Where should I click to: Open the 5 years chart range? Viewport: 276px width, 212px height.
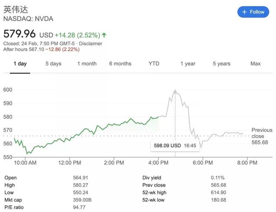tap(222, 64)
